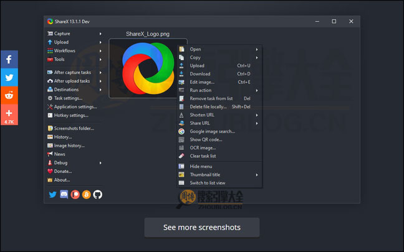
Task: Click the Application settings wrench icon
Action: click(x=50, y=107)
